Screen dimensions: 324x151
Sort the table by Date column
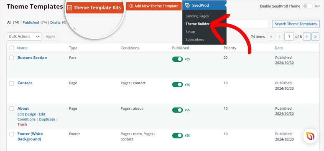[278, 48]
